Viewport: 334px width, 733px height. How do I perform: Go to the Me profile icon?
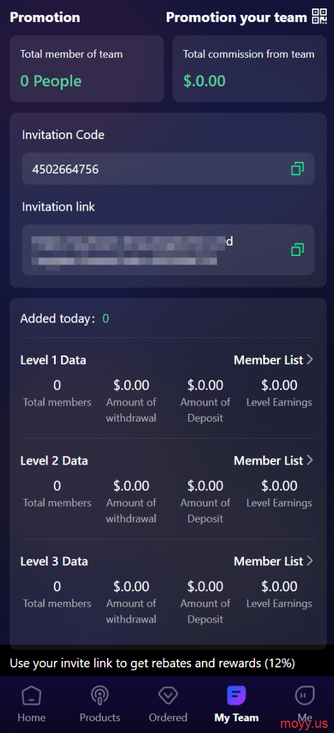coord(305,695)
